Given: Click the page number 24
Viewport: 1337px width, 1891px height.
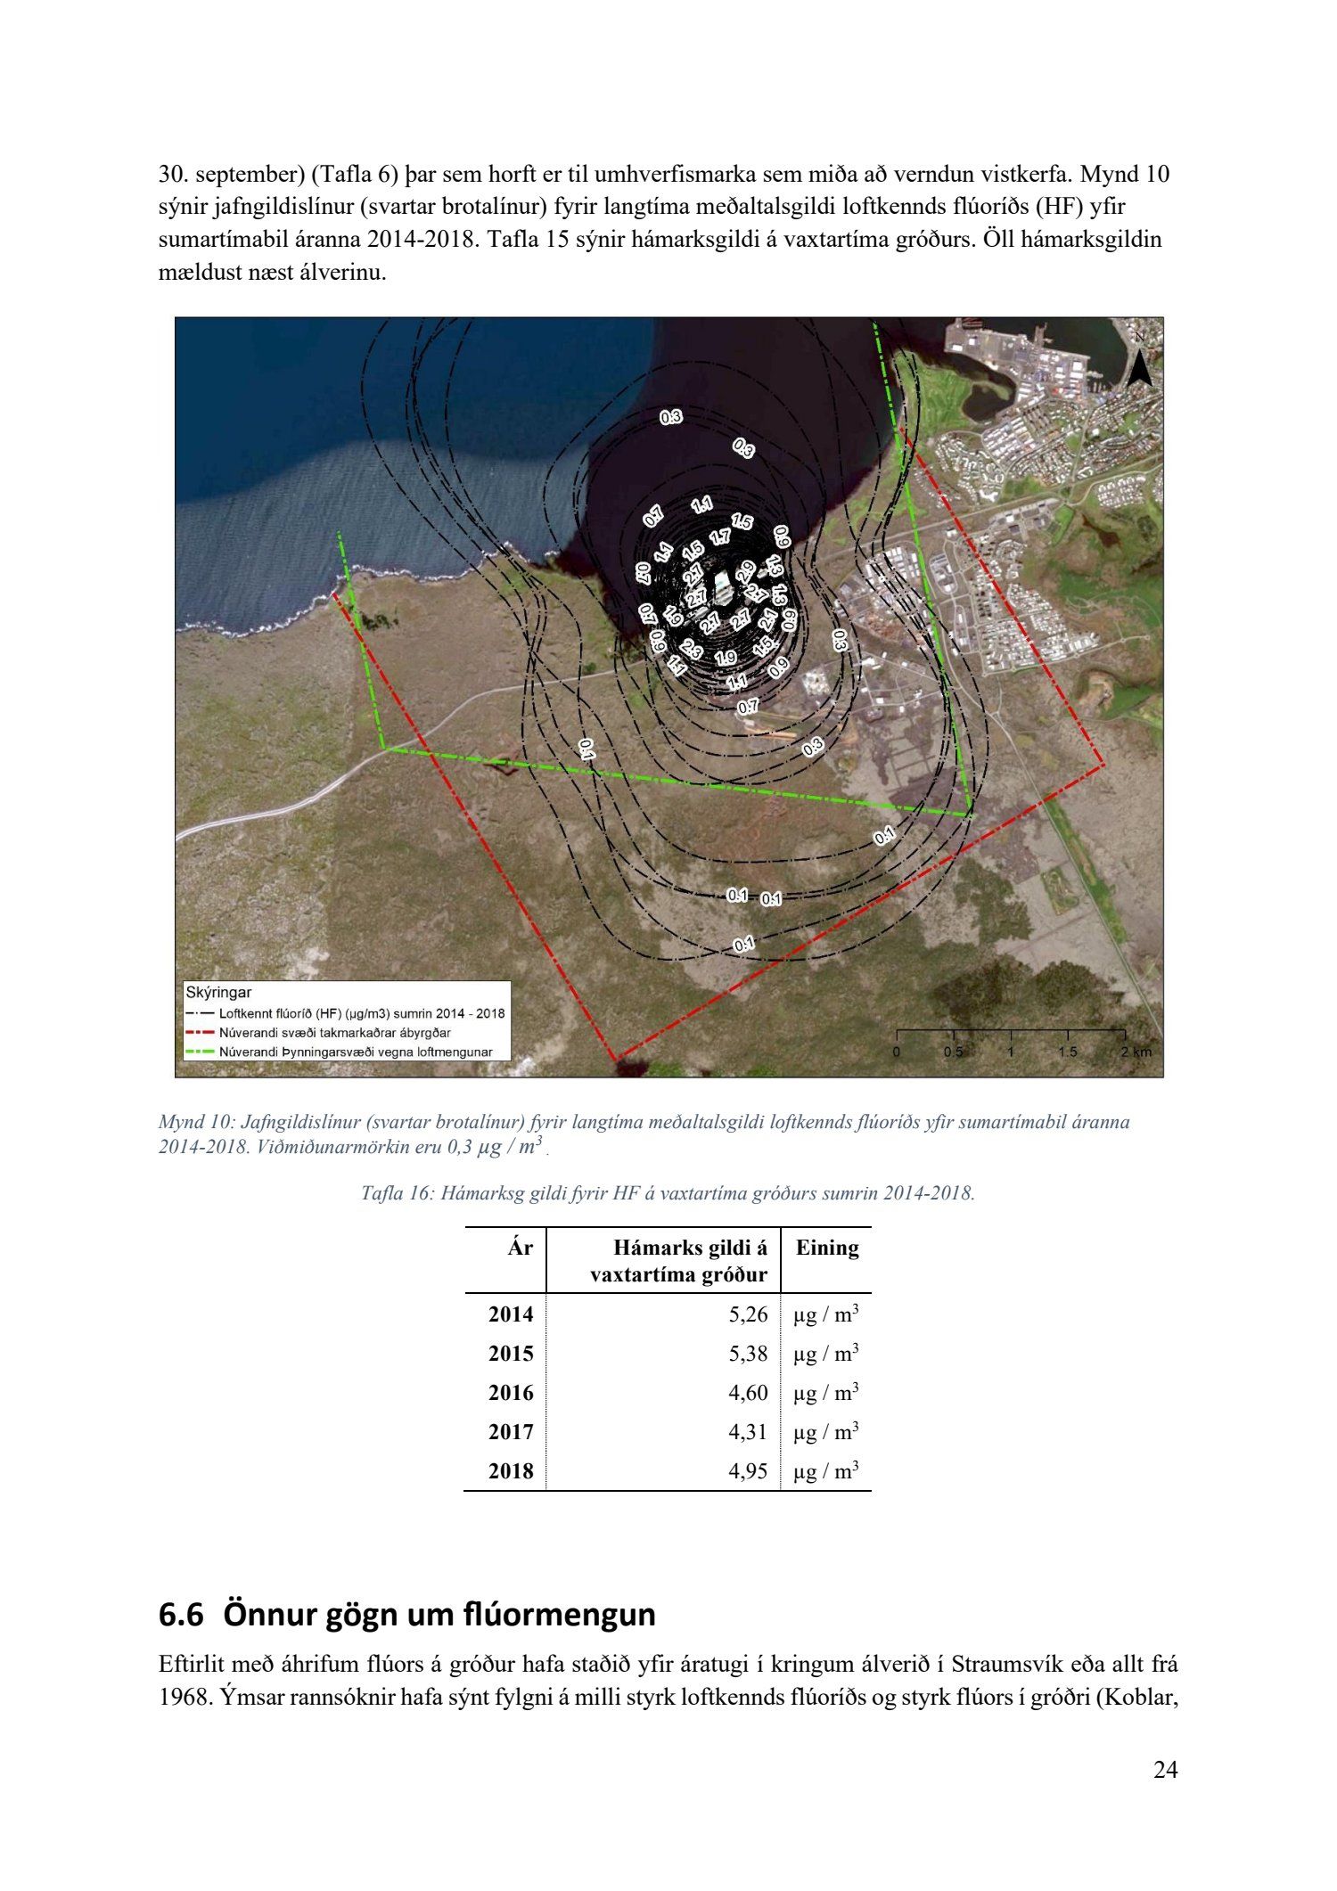Looking at the screenshot, I should pos(1165,1770).
